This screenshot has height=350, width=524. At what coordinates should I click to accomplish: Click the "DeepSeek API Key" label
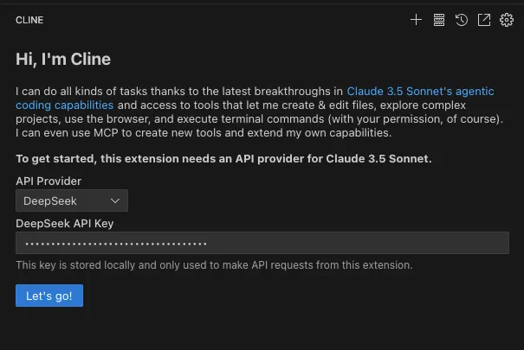pos(65,224)
